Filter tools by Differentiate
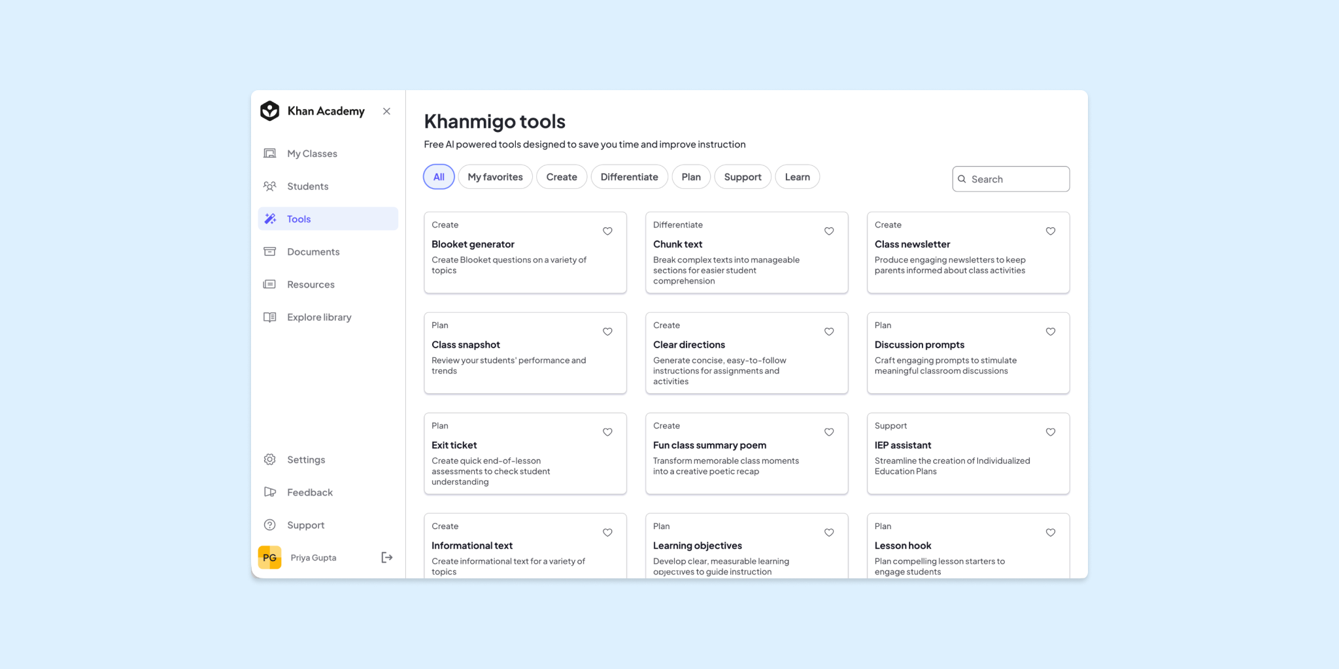 point(630,177)
